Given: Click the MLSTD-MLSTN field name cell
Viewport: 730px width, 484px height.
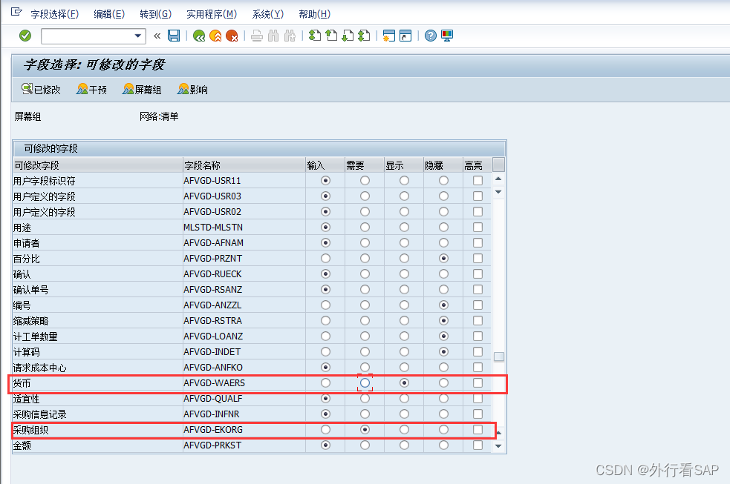Looking at the screenshot, I should click(x=244, y=227).
